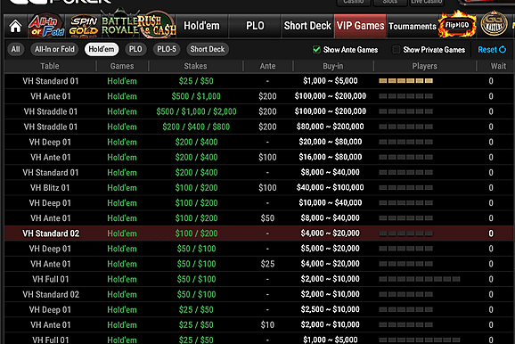Click player seats bar of VH Blitz 01

405,188
